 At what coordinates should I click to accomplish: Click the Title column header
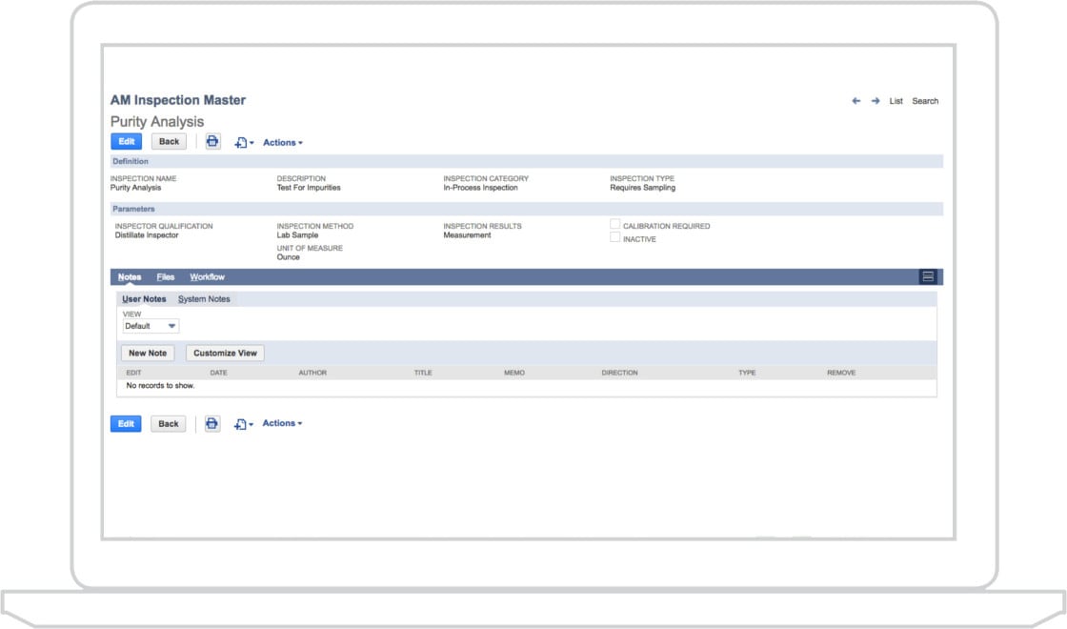click(423, 373)
